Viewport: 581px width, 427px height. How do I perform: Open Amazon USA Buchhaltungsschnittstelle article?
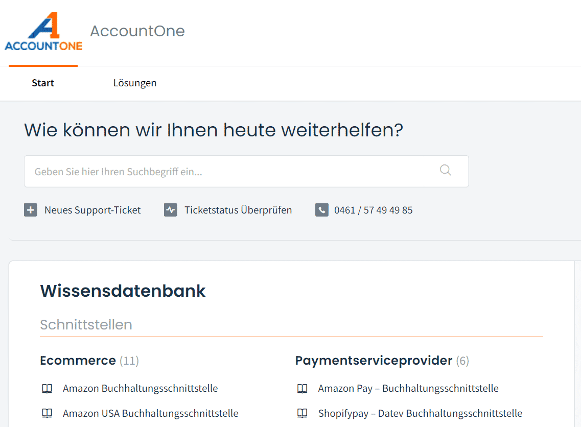click(x=150, y=413)
